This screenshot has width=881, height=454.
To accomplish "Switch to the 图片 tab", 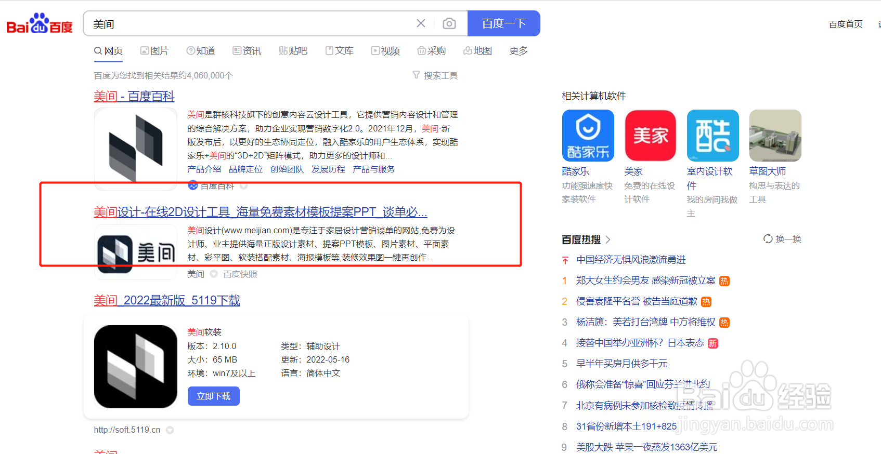I will (x=154, y=51).
